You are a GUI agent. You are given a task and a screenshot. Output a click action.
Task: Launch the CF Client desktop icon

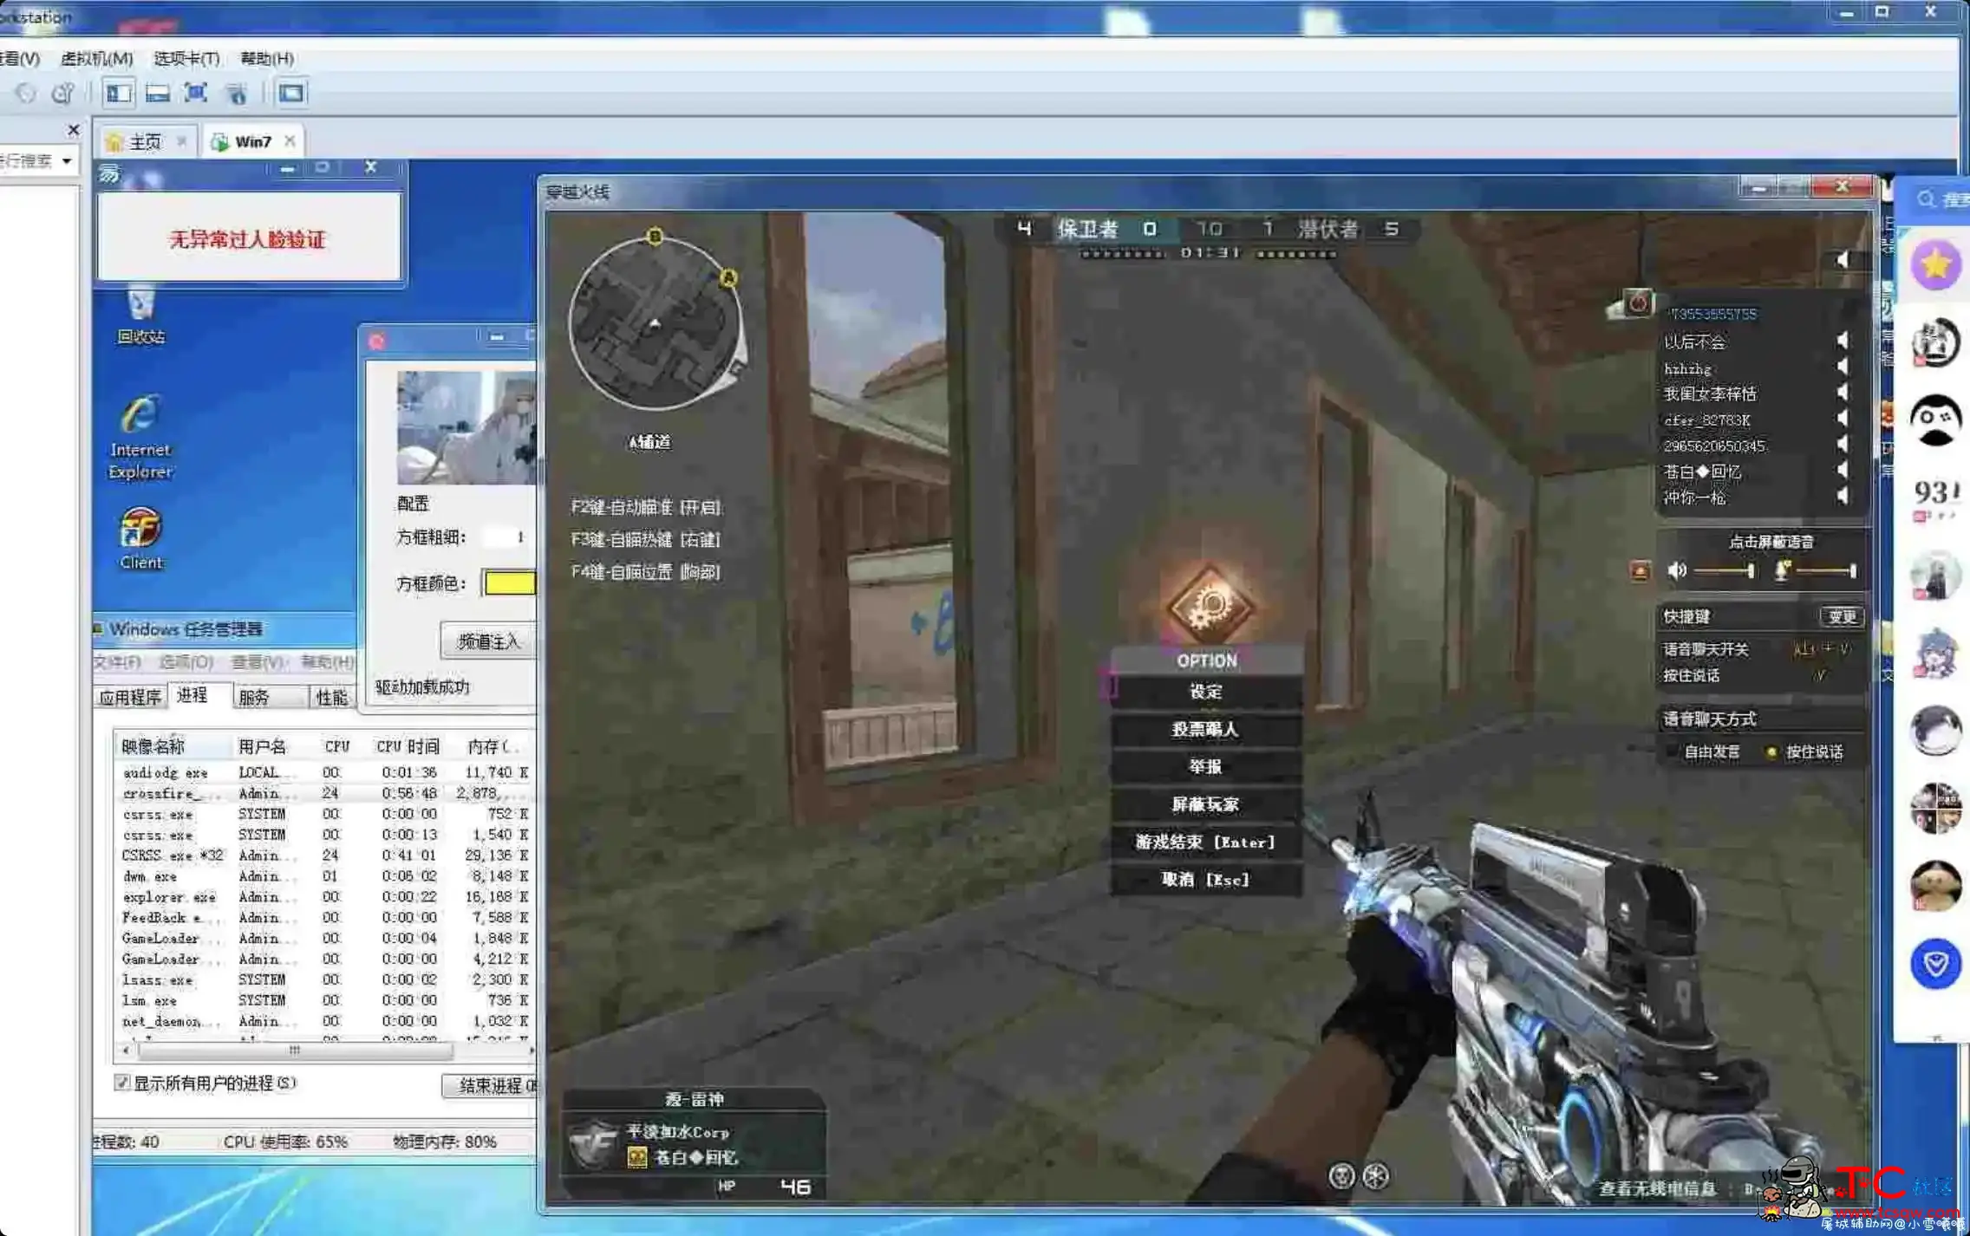click(x=140, y=538)
